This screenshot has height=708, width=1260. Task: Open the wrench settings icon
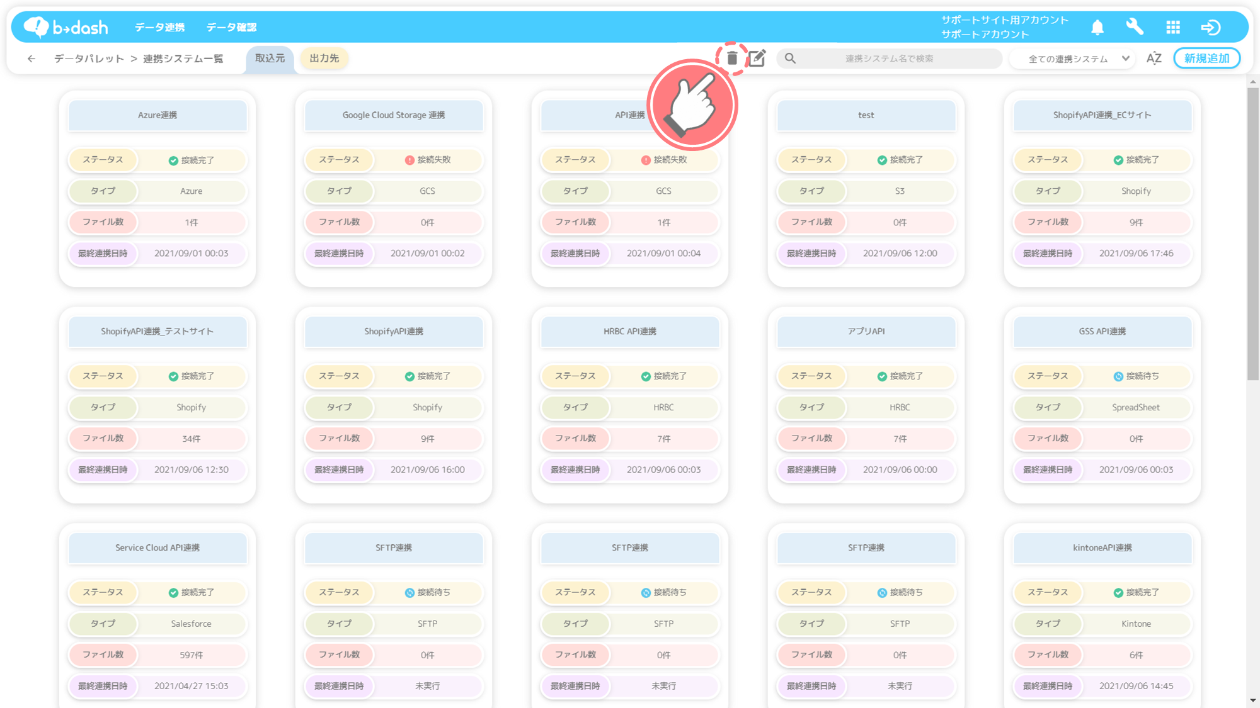click(1135, 27)
